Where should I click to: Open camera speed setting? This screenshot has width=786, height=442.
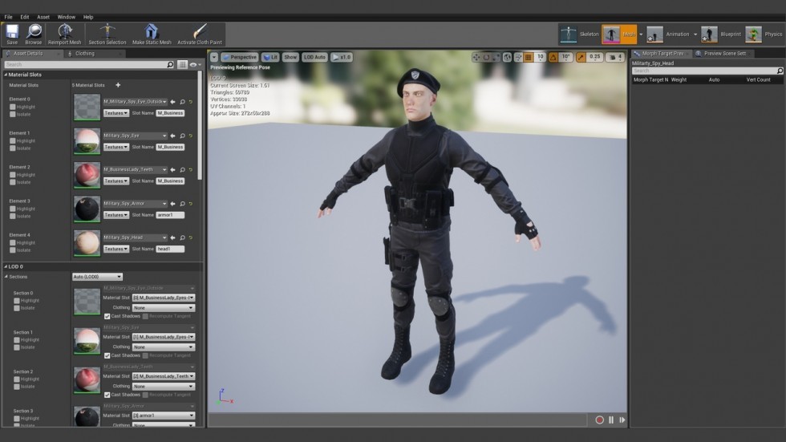click(x=615, y=57)
